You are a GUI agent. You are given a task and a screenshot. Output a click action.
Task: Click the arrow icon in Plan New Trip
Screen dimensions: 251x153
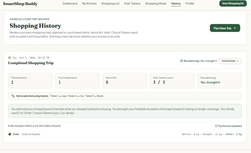235,28
